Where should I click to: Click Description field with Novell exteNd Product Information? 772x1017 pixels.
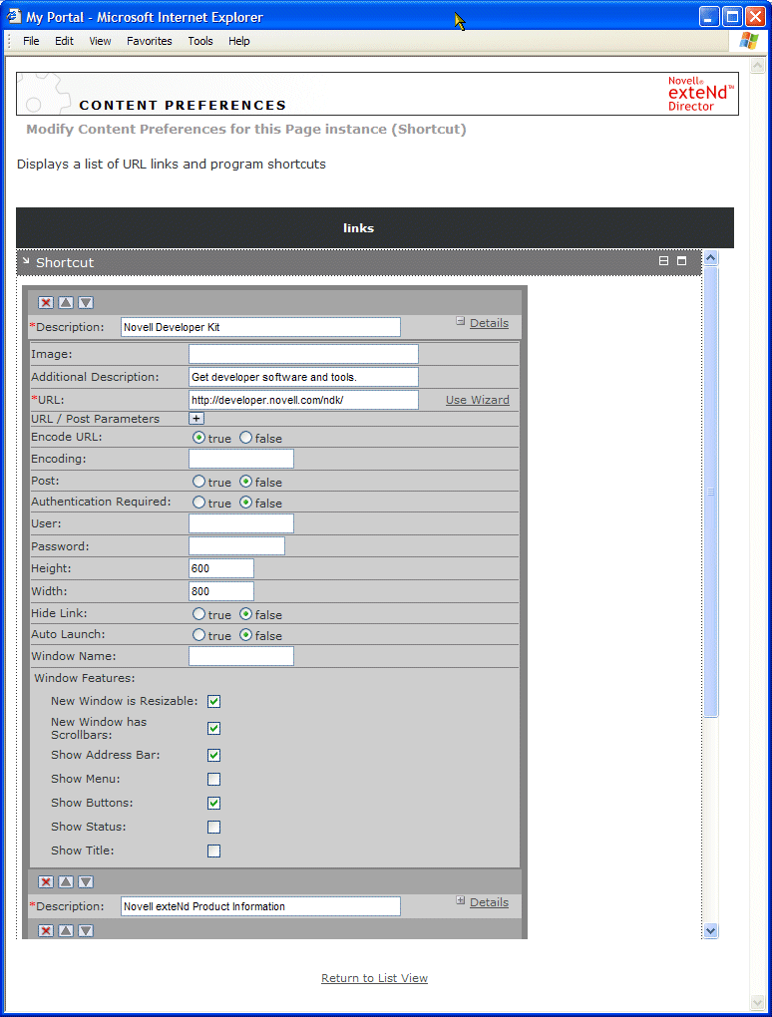pyautogui.click(x=260, y=906)
